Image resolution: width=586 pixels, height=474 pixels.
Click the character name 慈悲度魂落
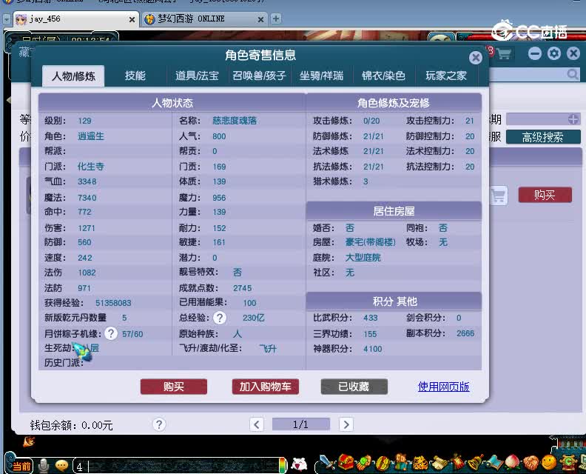pos(235,121)
